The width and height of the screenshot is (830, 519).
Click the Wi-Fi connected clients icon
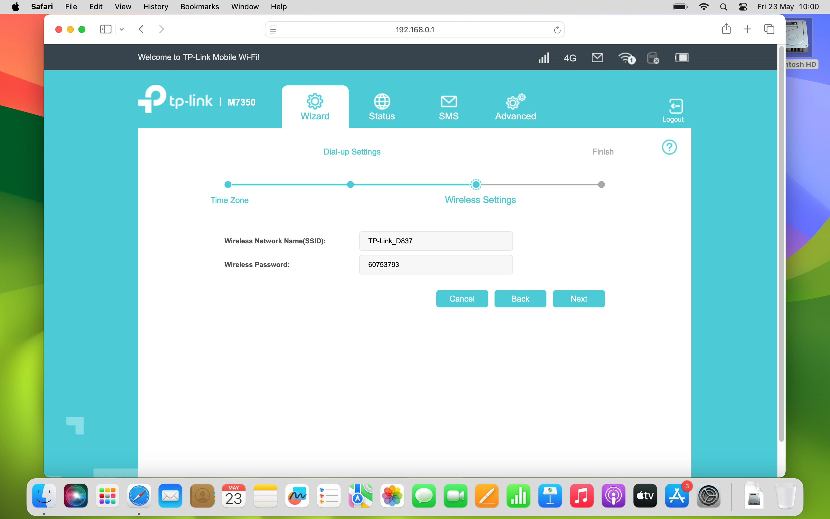coord(626,58)
